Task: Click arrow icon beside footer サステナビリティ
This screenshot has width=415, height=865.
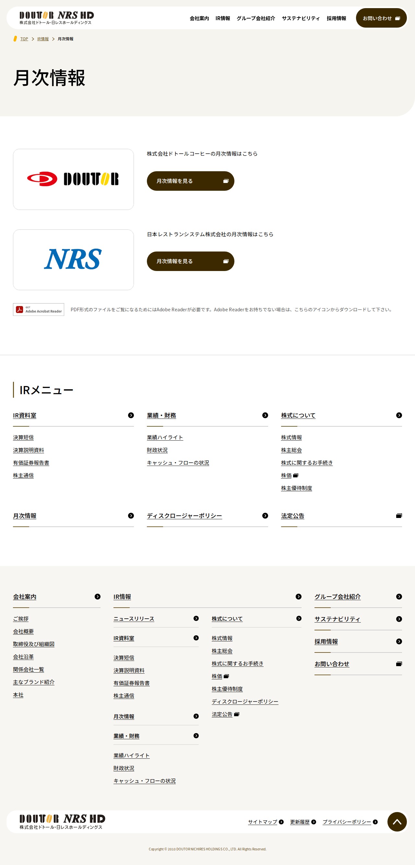Action: click(399, 619)
